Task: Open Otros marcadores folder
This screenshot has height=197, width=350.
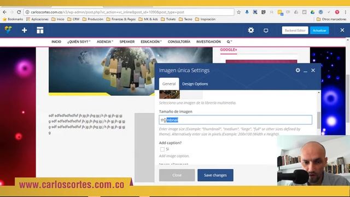Action: [332, 19]
